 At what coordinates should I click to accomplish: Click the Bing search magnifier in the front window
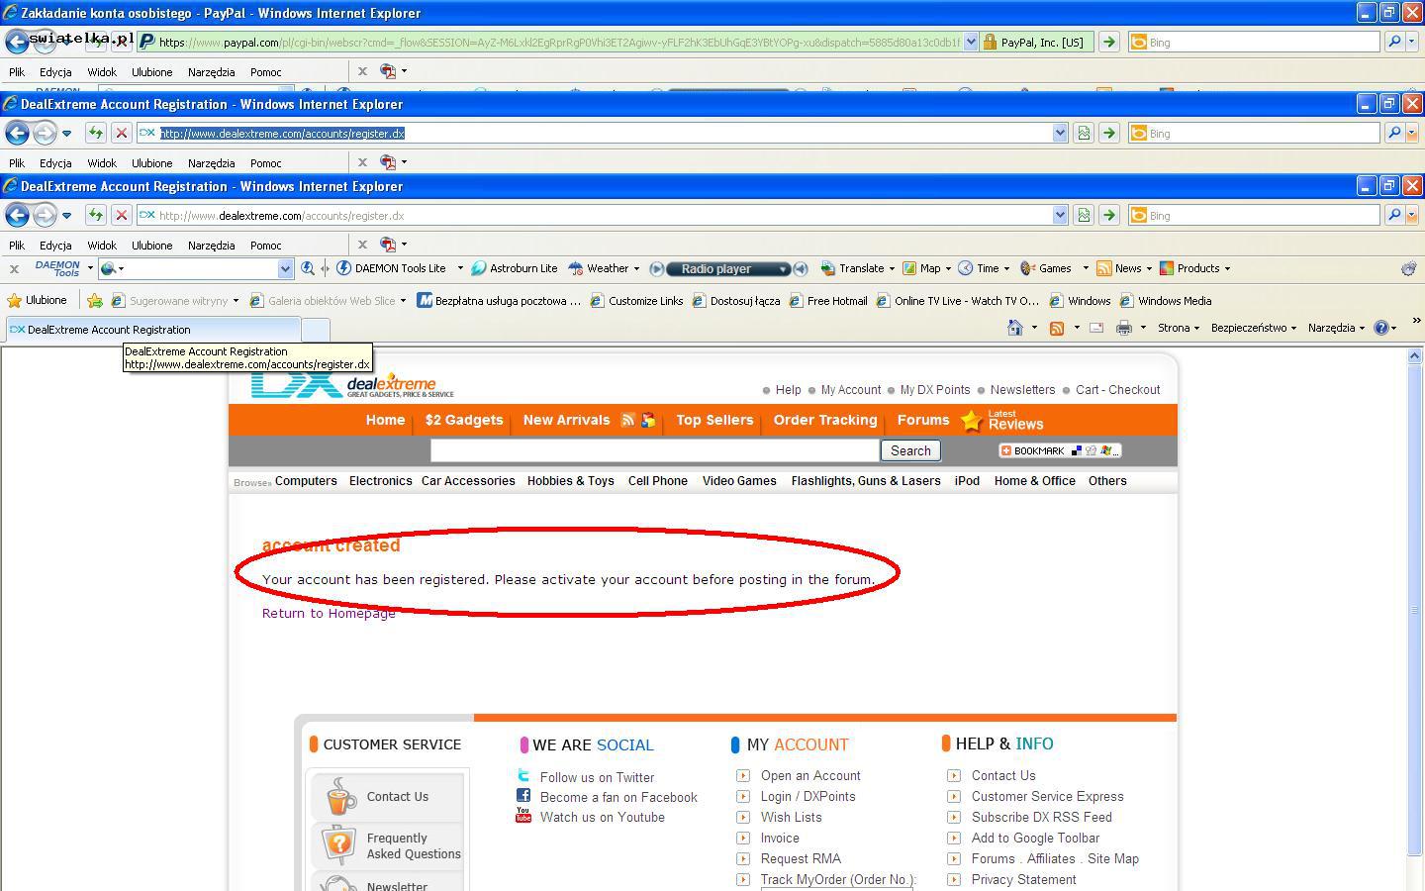(1394, 215)
